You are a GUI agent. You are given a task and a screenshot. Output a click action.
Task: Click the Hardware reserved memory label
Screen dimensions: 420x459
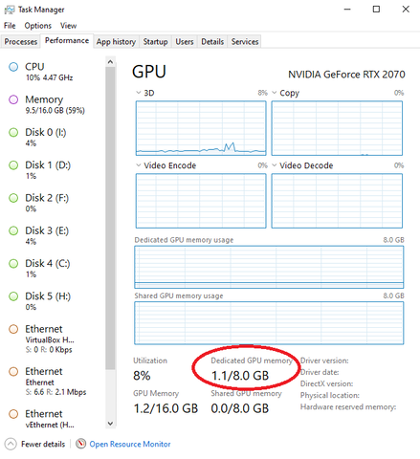(348, 407)
